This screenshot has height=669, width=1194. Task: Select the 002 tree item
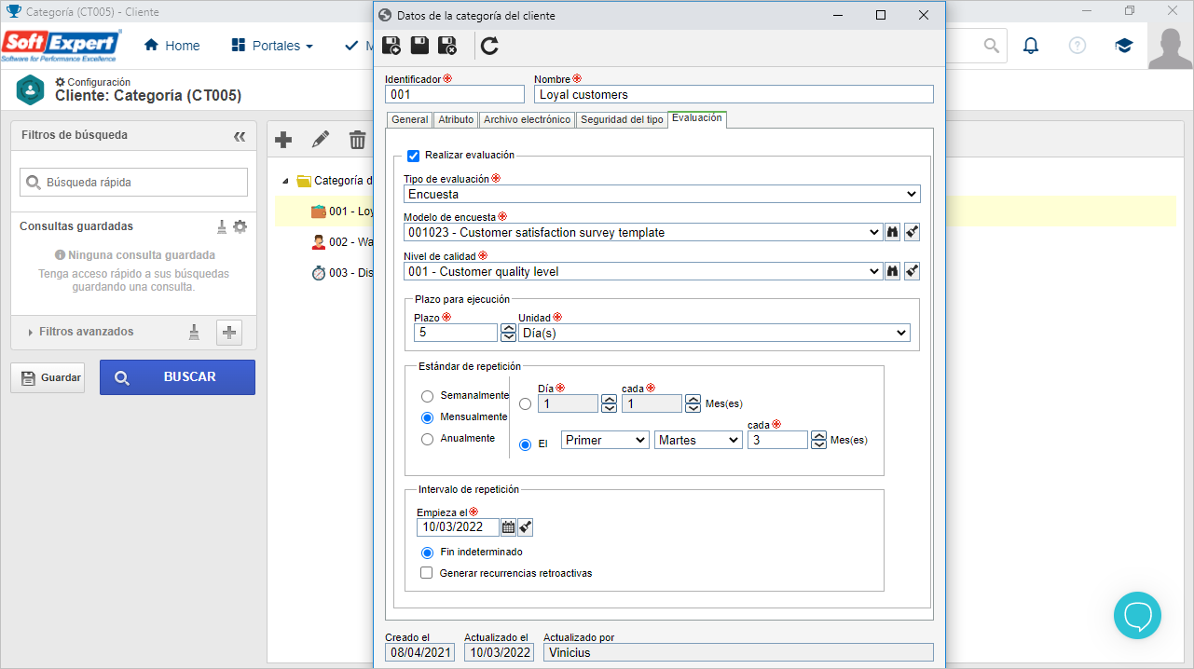(x=343, y=242)
